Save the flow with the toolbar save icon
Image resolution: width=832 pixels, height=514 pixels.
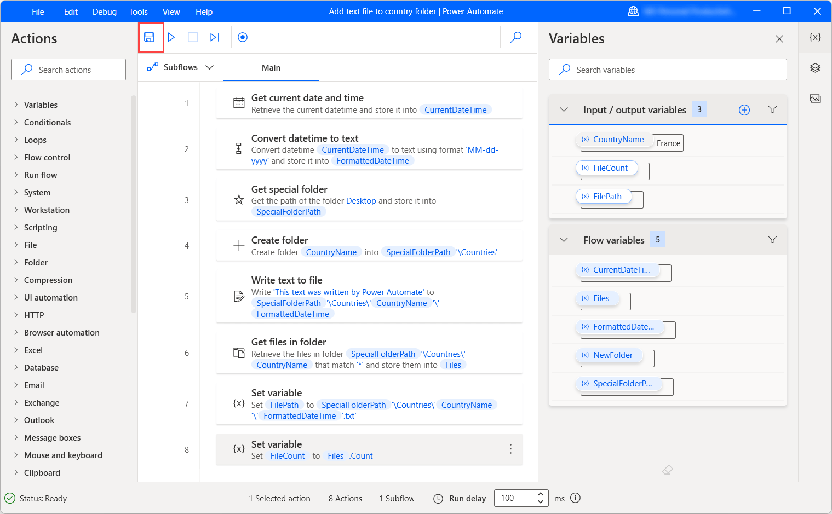[x=151, y=37]
